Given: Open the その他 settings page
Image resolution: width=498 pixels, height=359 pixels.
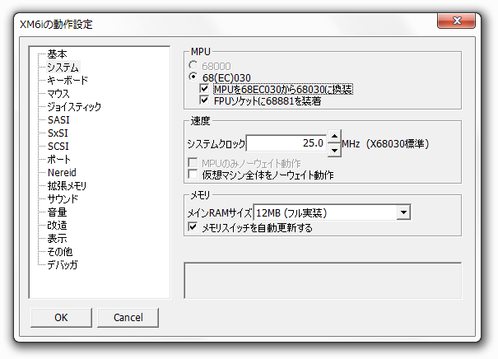Looking at the screenshot, I should click(60, 252).
